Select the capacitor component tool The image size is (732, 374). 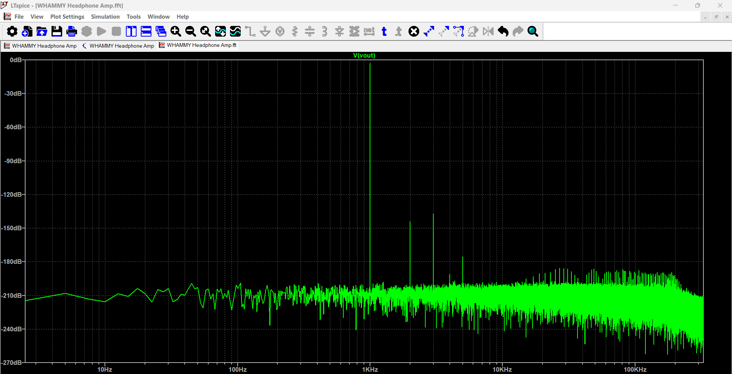tap(310, 31)
